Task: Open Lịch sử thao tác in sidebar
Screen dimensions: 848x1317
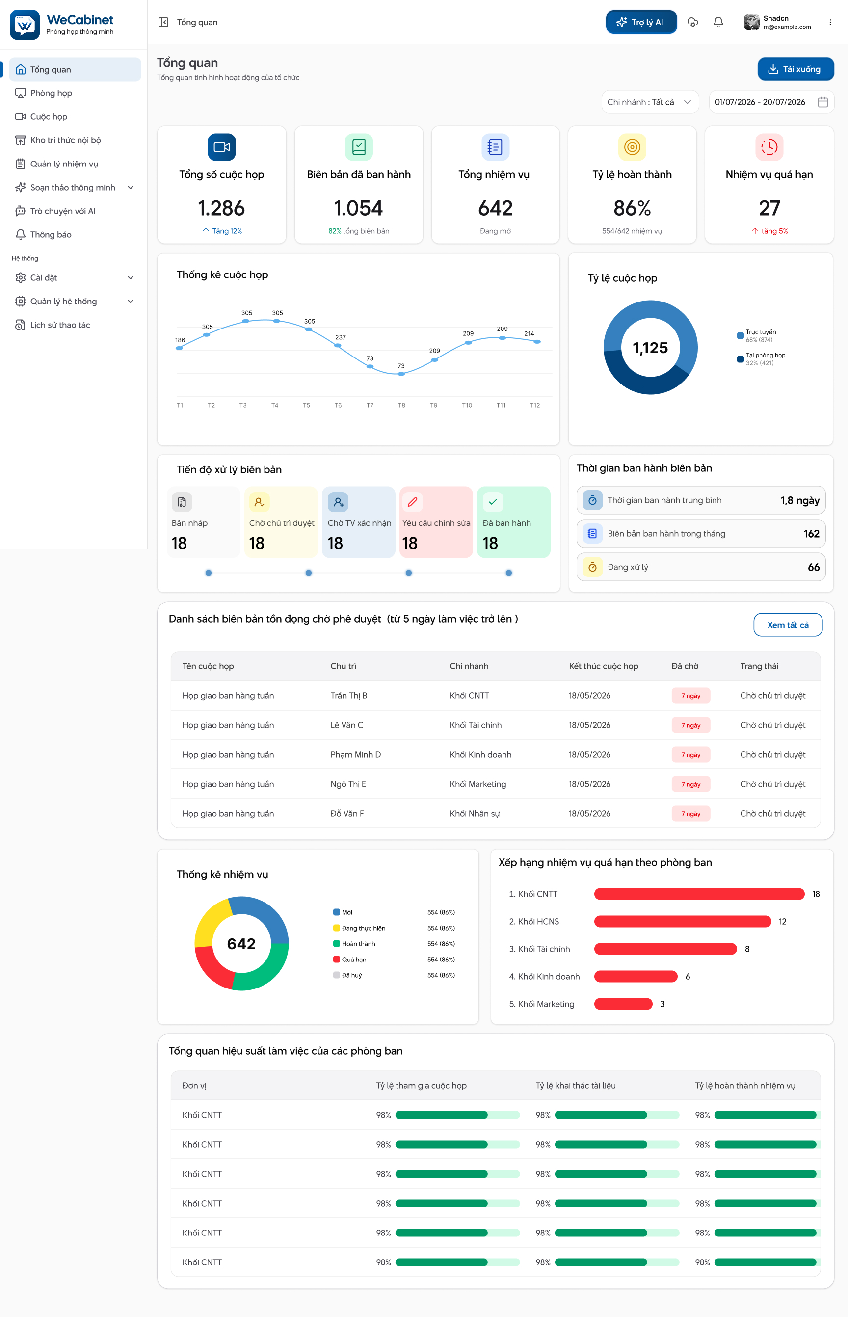Action: (x=75, y=325)
